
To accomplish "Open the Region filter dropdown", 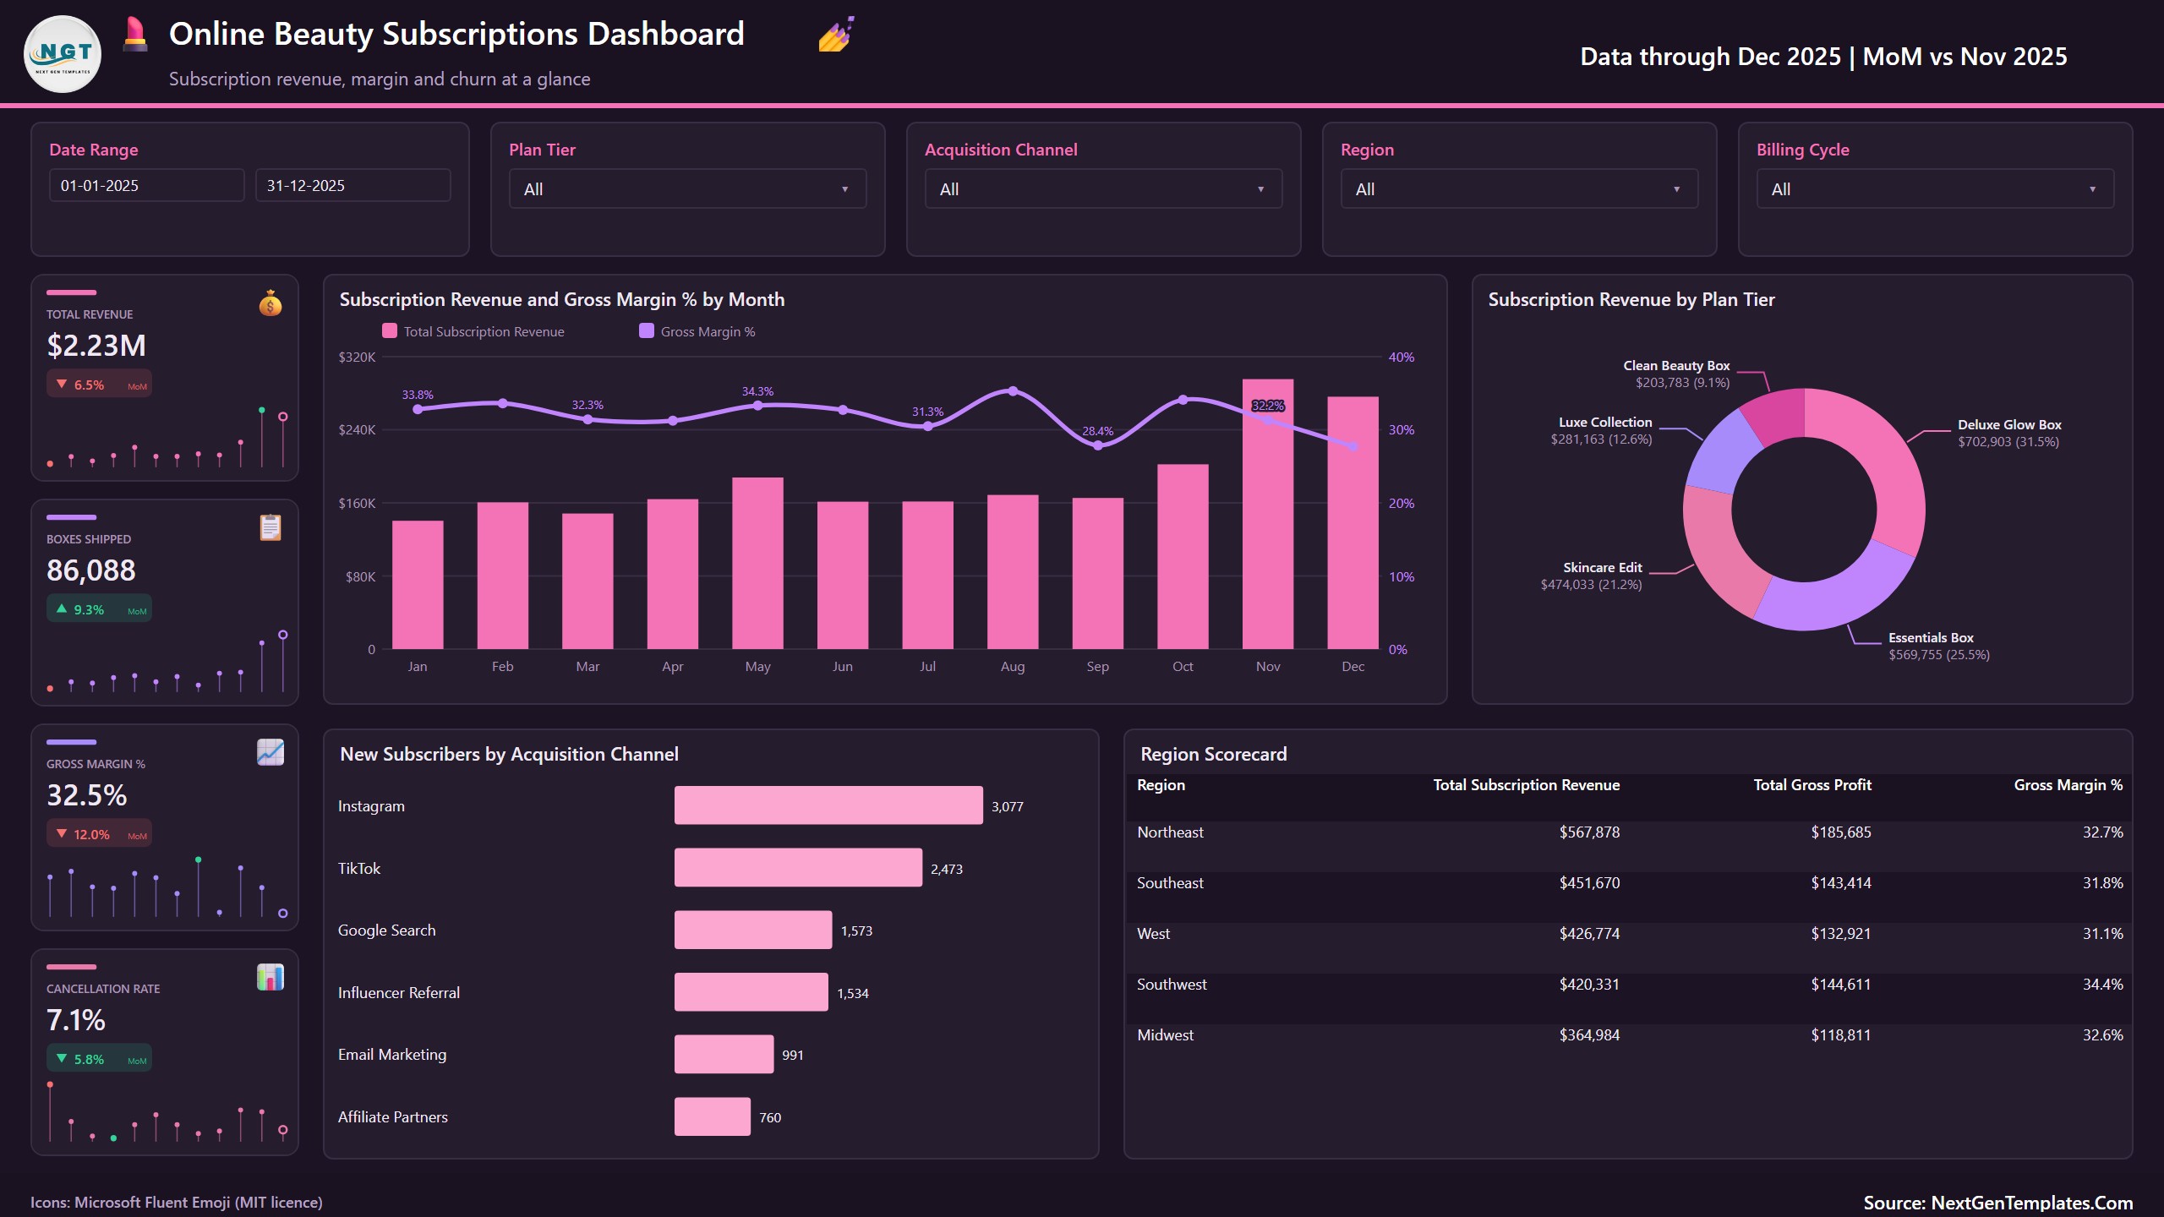I will (x=1519, y=189).
